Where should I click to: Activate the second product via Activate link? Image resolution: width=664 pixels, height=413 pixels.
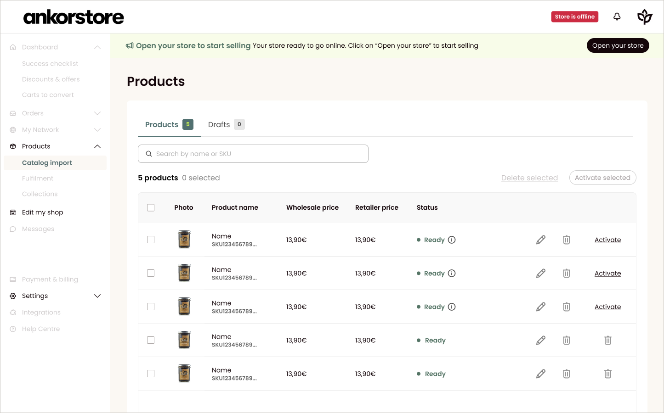607,273
